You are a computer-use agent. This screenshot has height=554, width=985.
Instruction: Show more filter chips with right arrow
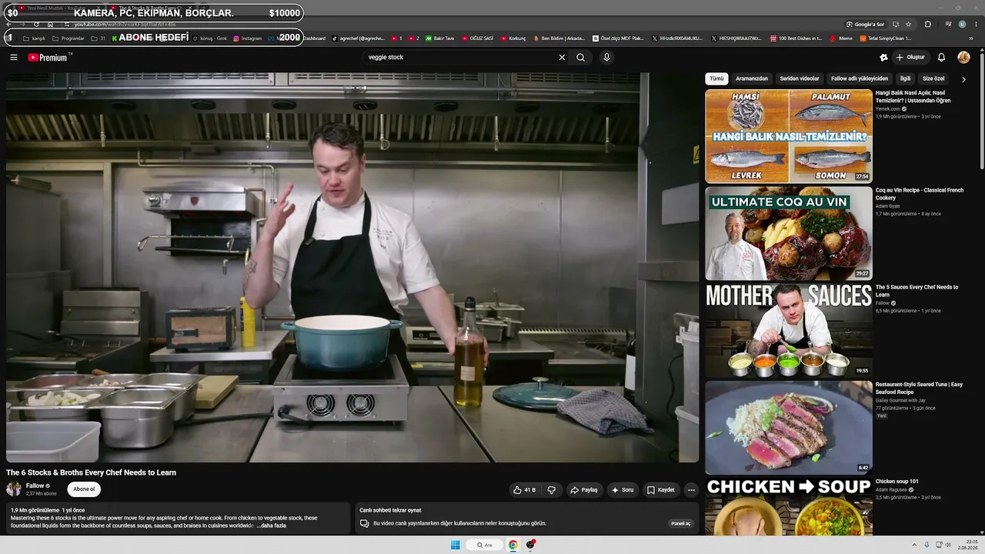[x=963, y=79]
